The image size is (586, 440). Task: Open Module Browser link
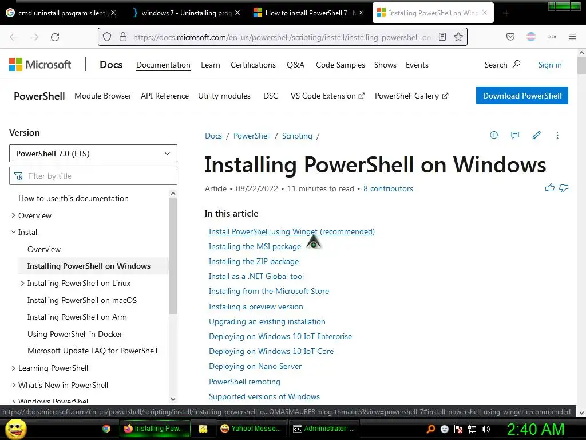coord(103,96)
